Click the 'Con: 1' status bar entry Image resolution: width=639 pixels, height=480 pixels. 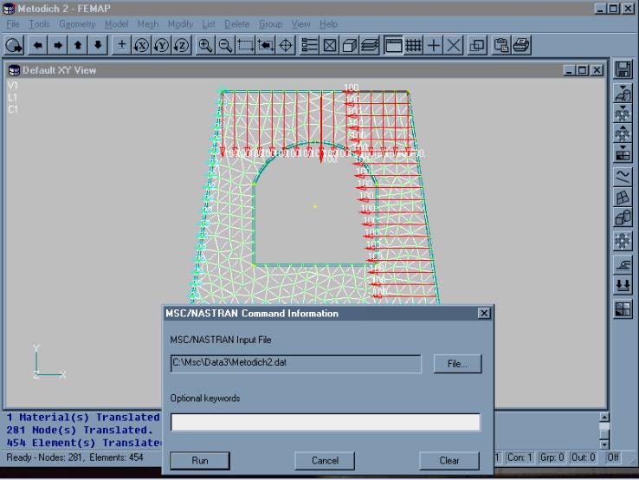(x=520, y=457)
